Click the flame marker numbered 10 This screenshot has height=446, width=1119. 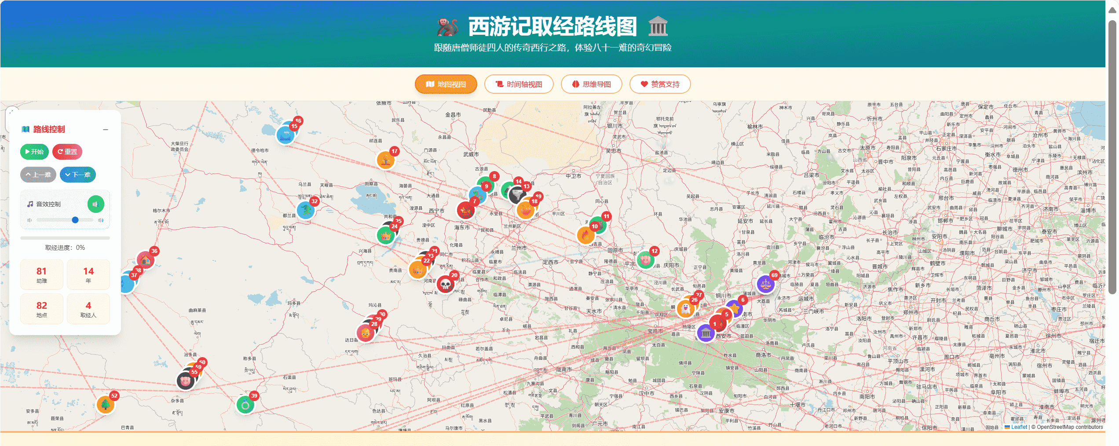585,235
